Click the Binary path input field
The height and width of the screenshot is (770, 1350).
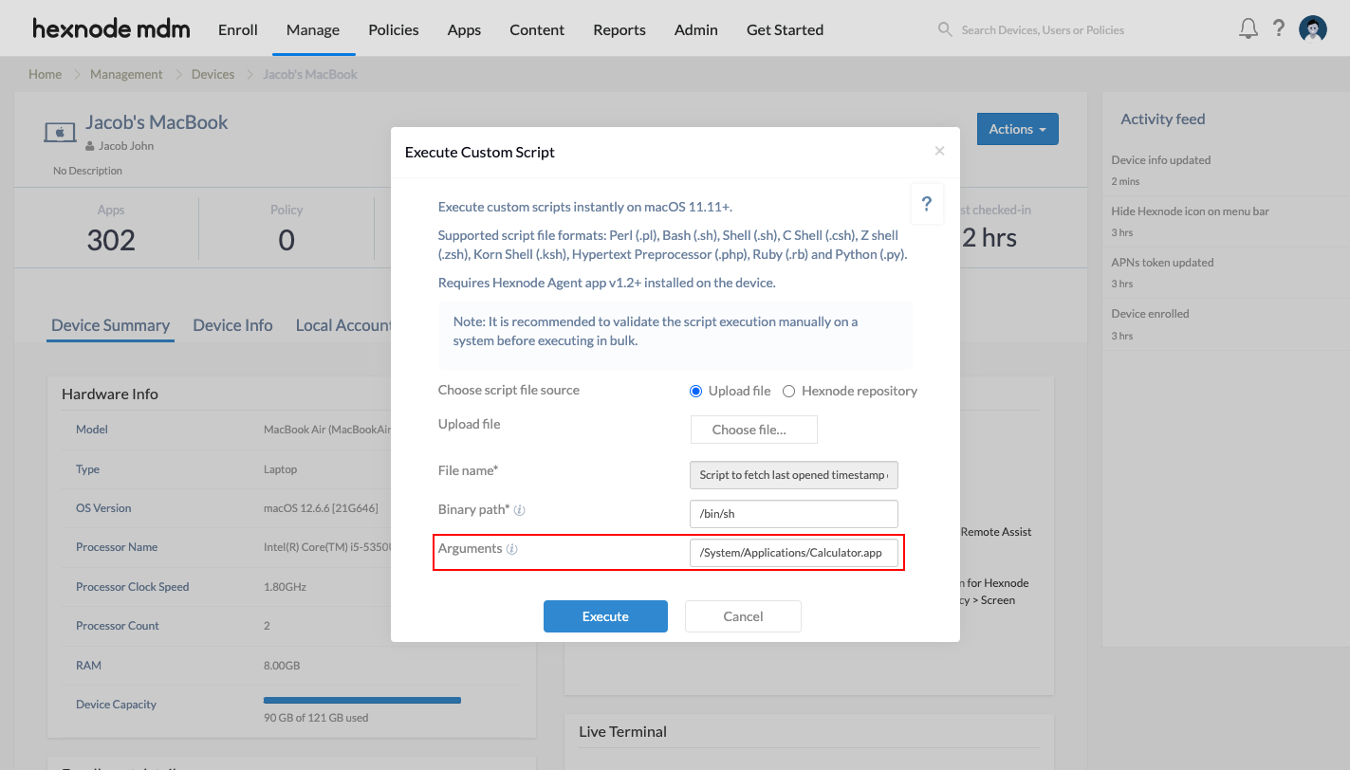793,514
